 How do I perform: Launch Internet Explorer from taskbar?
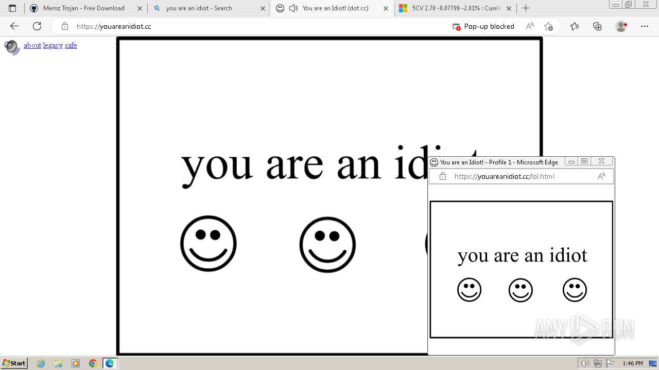(41, 363)
